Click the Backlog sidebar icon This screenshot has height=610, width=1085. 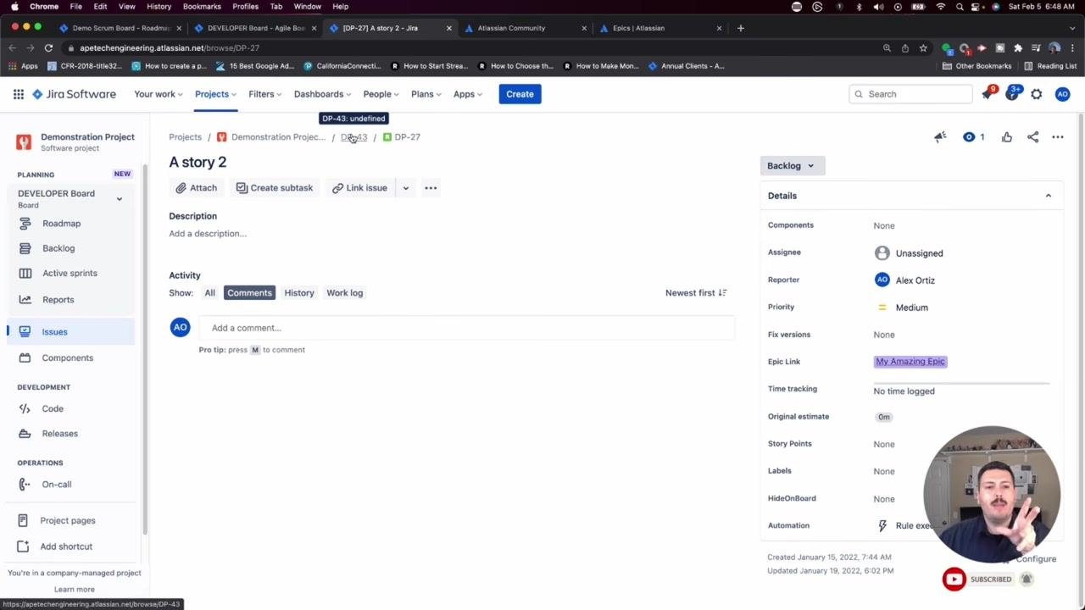pyautogui.click(x=25, y=248)
